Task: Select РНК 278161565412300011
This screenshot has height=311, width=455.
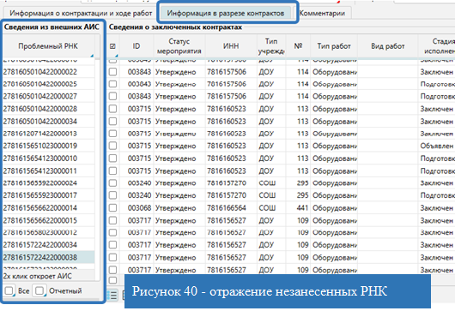Action: 49,170
